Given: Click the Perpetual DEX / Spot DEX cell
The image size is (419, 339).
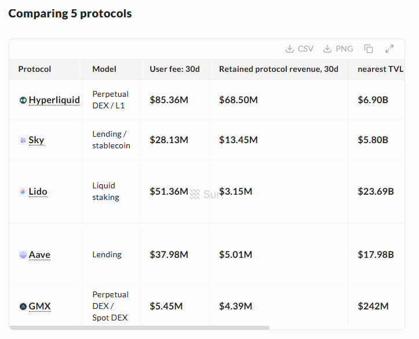Looking at the screenshot, I should (x=111, y=306).
